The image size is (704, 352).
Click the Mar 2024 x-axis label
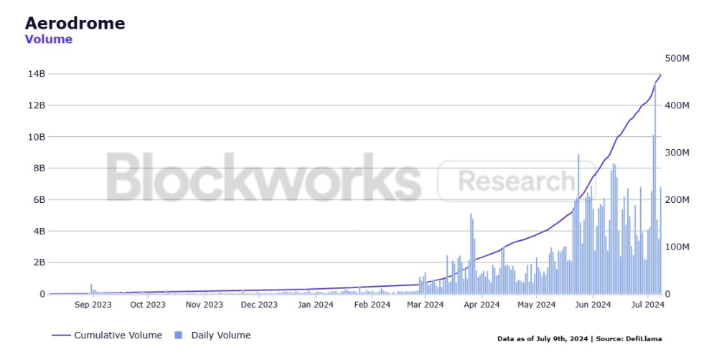pyautogui.click(x=425, y=305)
